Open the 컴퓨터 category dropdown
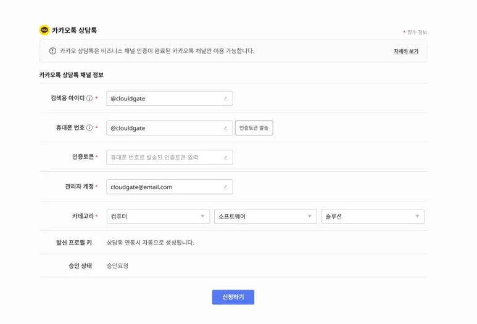Image resolution: width=477 pixels, height=324 pixels. point(158,216)
